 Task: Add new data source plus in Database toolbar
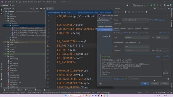(x=115, y=12)
